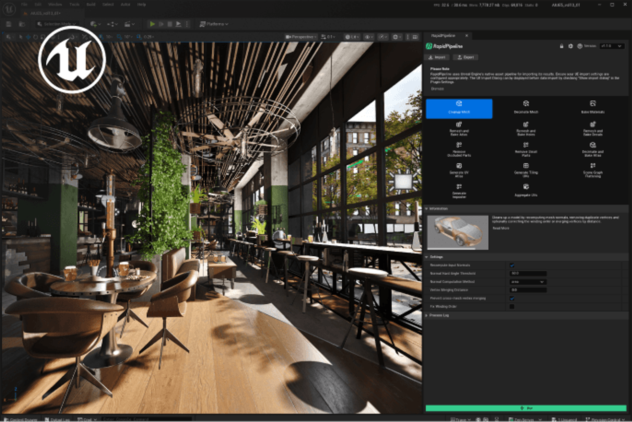The width and height of the screenshot is (632, 422).
Task: Click the green Run bar
Action: (x=526, y=408)
